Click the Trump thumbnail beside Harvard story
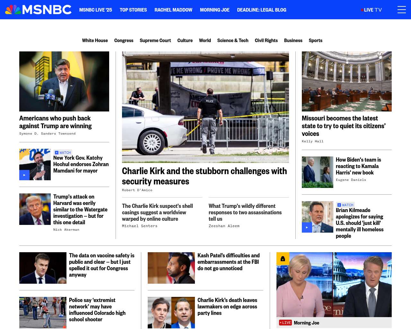Image resolution: width=411 pixels, height=329 pixels. pos(35,209)
